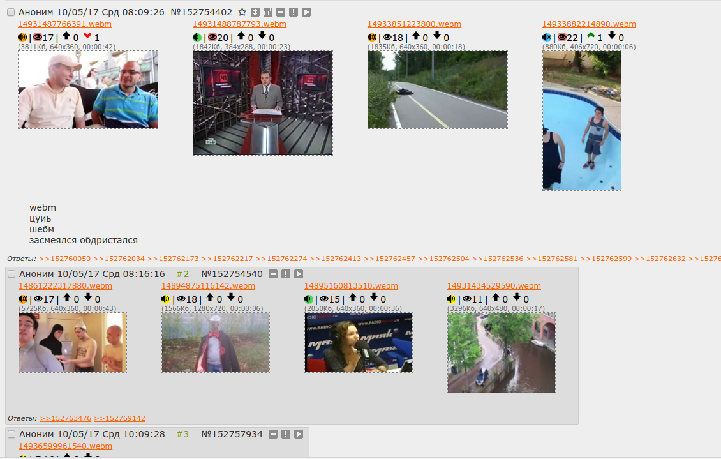The height and width of the screenshot is (459, 721).
Task: Open the 14894875116142.webm file link
Action: pos(208,285)
